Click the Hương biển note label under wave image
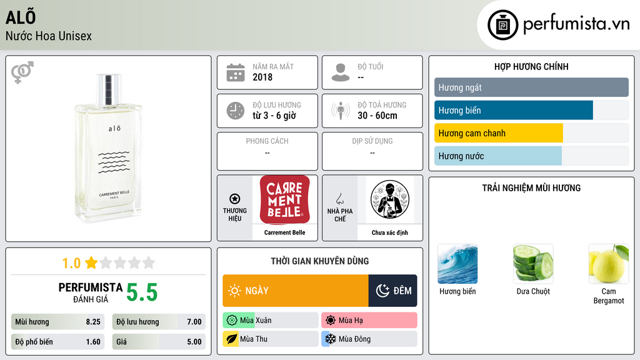This screenshot has width=640, height=360. [457, 291]
